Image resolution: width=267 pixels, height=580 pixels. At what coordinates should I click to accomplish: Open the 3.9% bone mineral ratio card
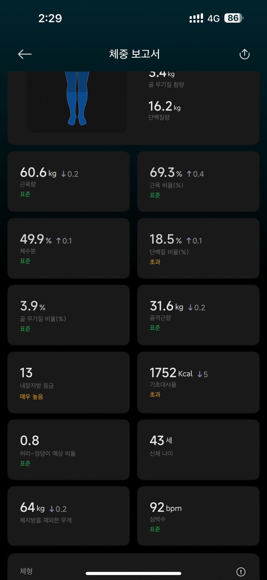pyautogui.click(x=68, y=315)
